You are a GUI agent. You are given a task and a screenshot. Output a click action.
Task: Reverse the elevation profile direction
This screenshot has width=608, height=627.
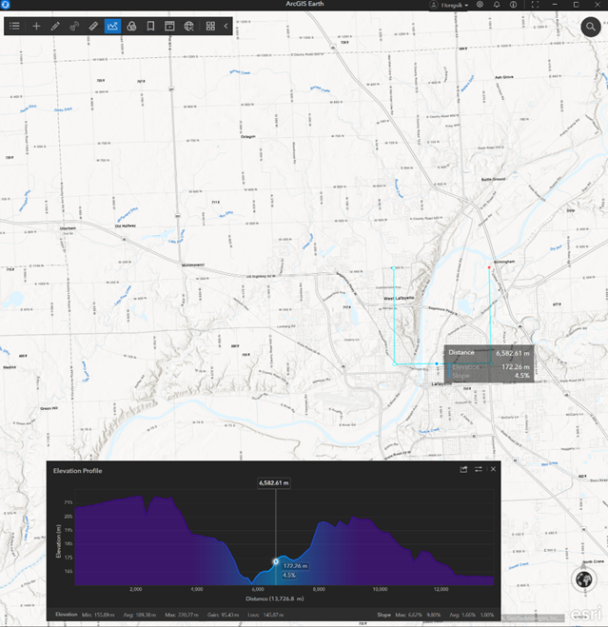[x=479, y=469]
